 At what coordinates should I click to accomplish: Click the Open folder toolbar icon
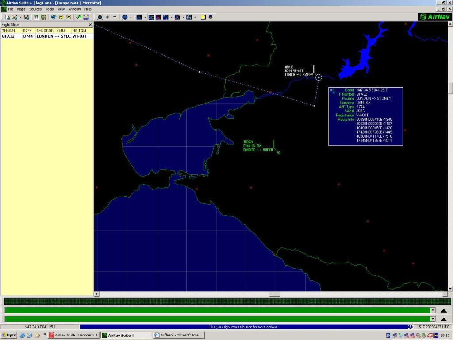[15, 17]
